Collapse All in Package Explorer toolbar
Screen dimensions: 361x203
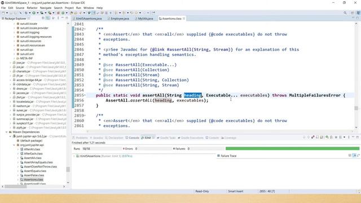[x=43, y=18]
